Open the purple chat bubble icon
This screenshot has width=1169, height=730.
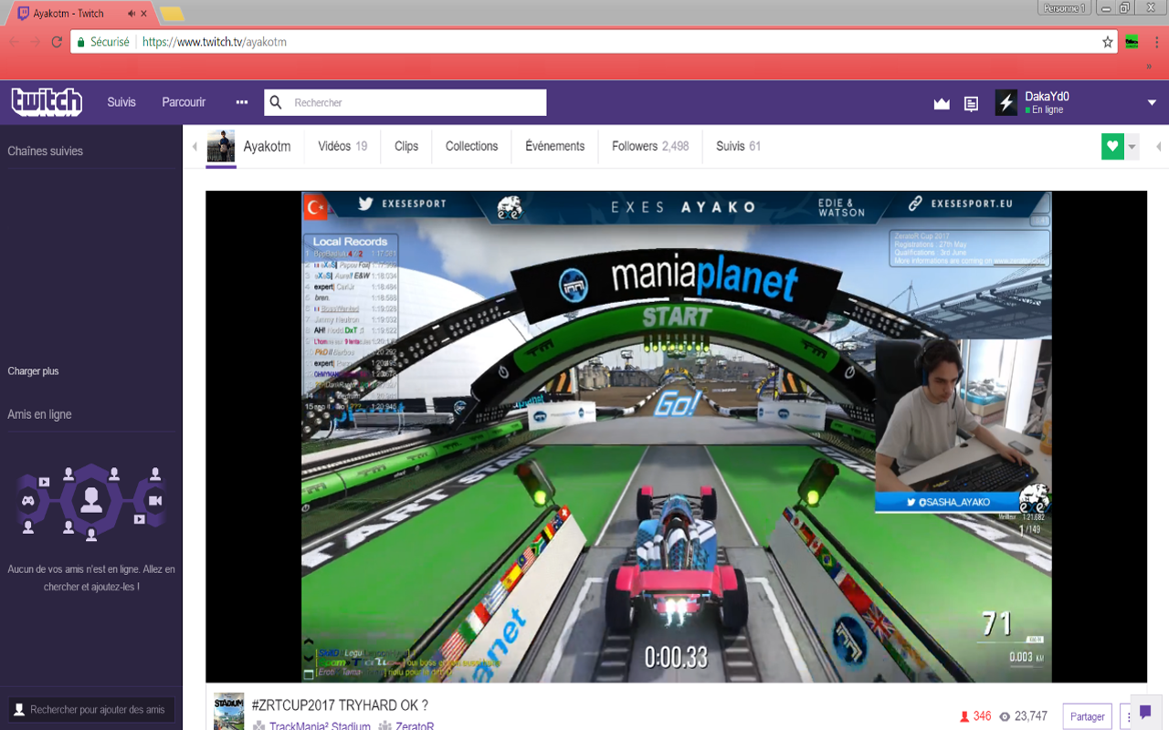[x=1145, y=712]
